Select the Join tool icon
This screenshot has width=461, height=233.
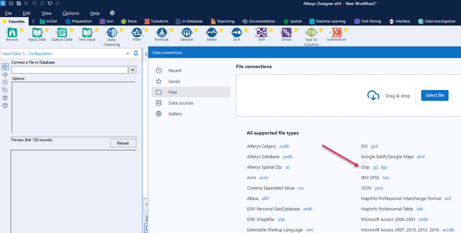[x=261, y=33]
